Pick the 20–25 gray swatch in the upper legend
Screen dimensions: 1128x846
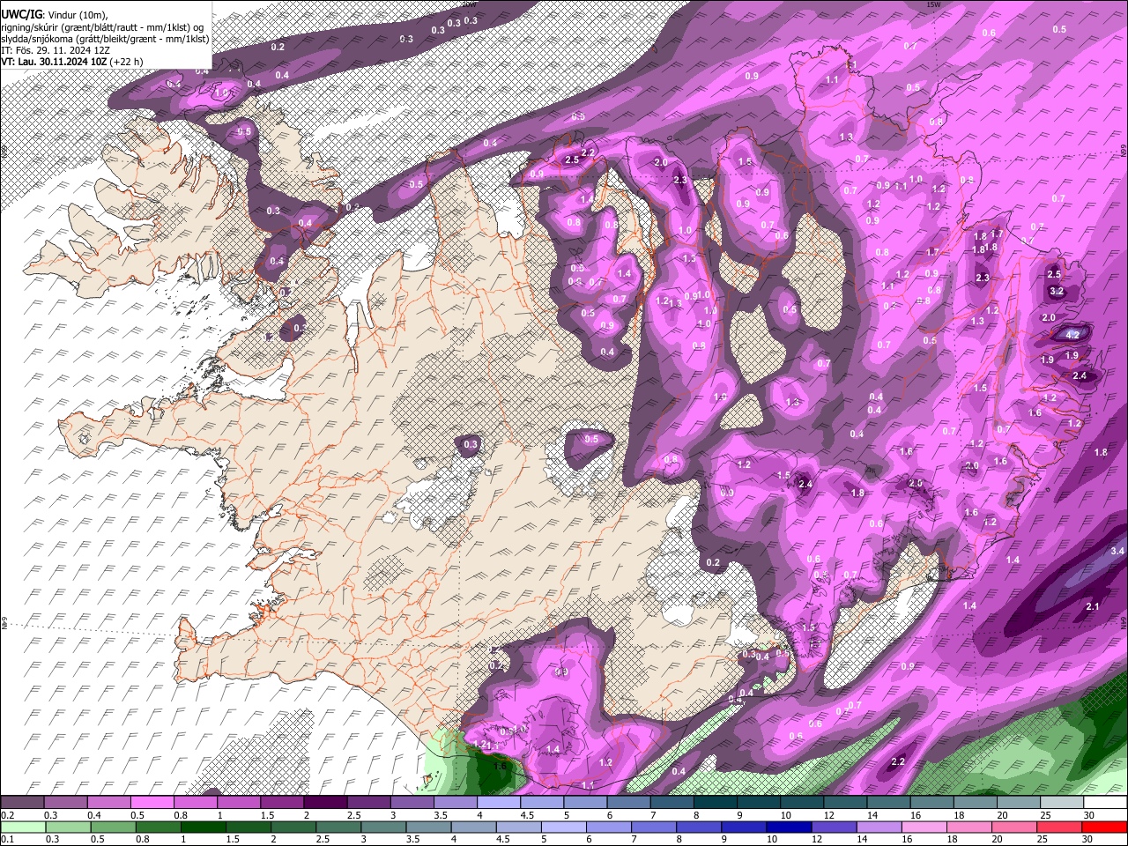pyautogui.click(x=1018, y=803)
